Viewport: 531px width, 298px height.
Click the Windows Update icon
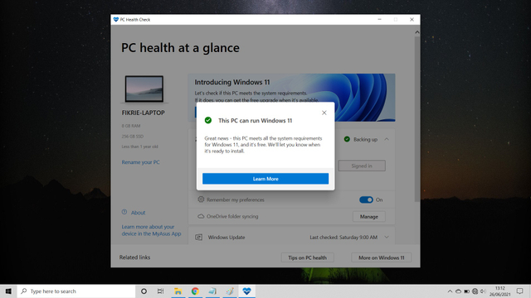click(199, 238)
